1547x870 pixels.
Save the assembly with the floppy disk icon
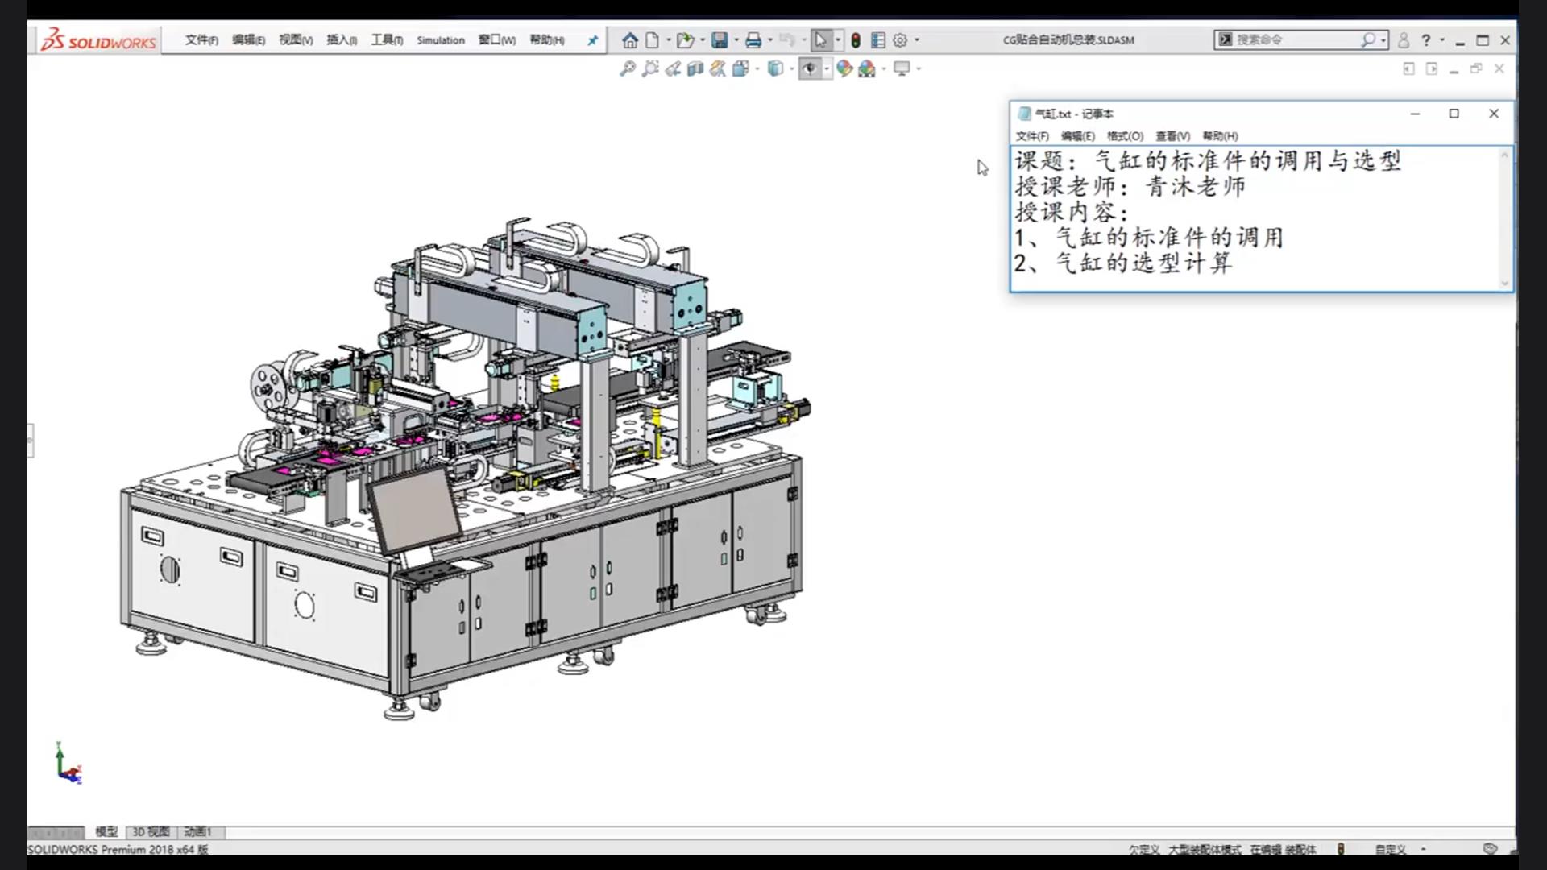point(720,40)
